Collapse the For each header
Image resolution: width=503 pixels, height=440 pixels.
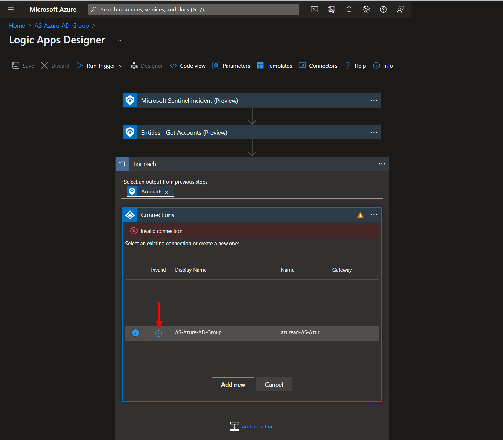(x=252, y=164)
